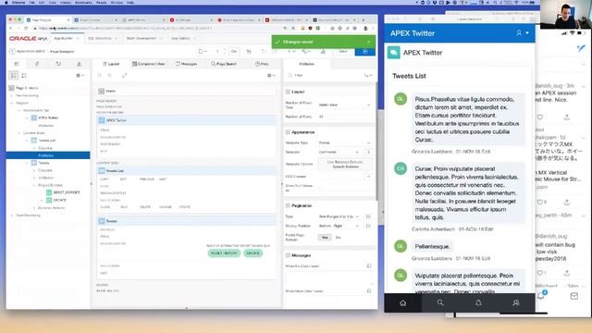
Task: Open the Number of Rows Type dropdown
Action: pos(345,105)
